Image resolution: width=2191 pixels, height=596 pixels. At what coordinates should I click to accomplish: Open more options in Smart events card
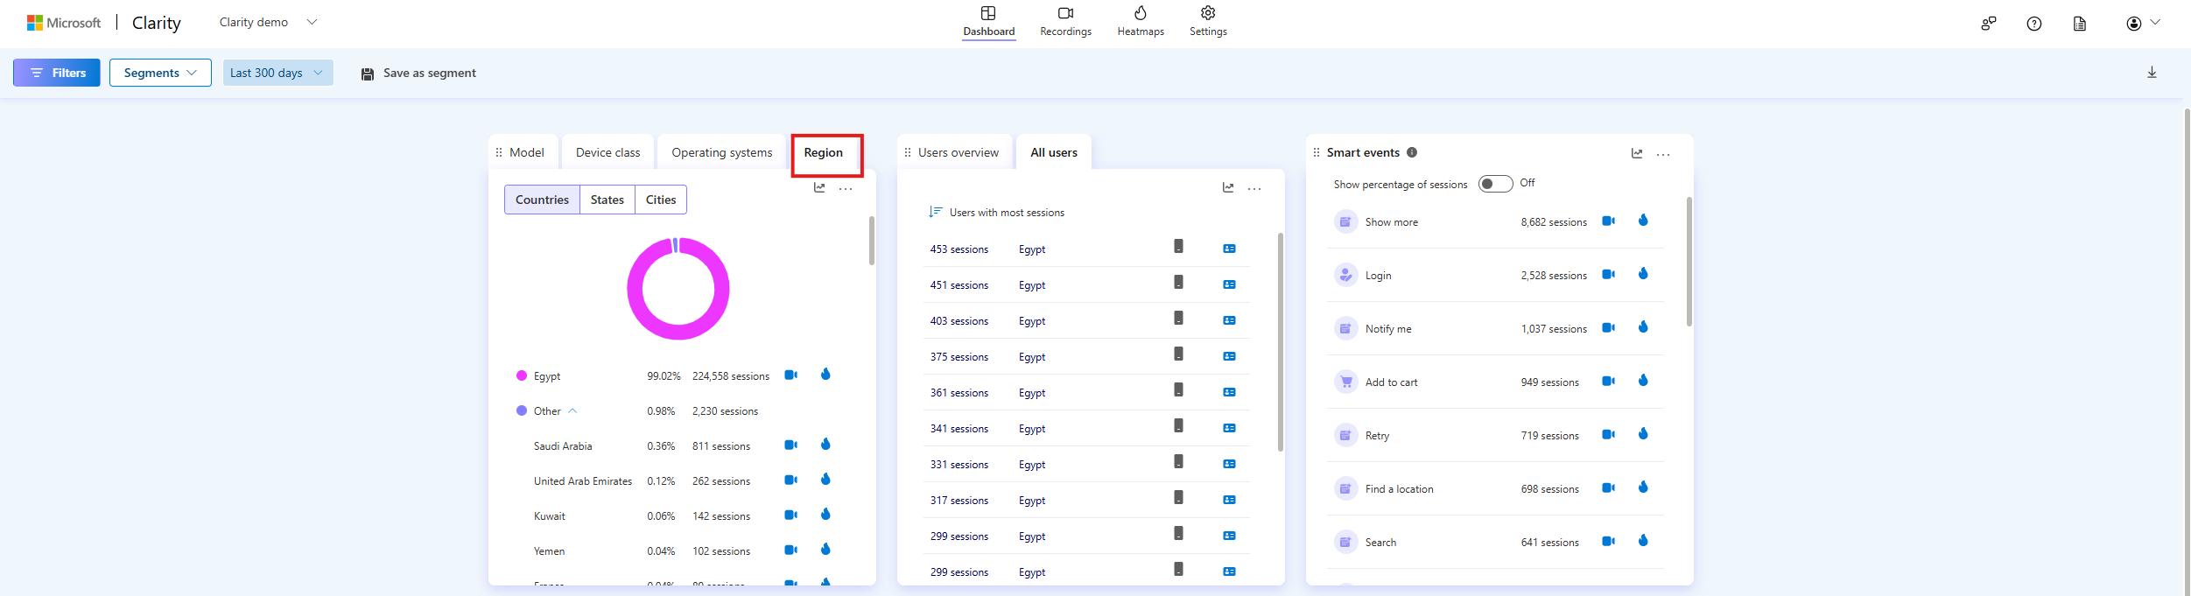(x=1663, y=155)
